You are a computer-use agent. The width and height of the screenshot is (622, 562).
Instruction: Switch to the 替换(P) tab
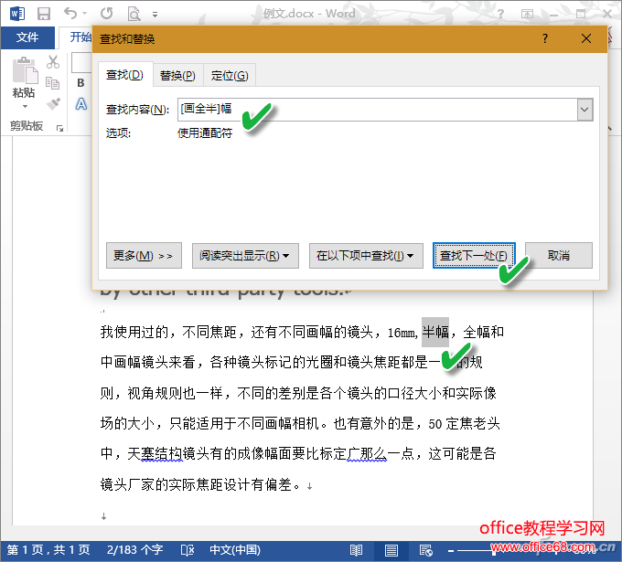point(177,75)
